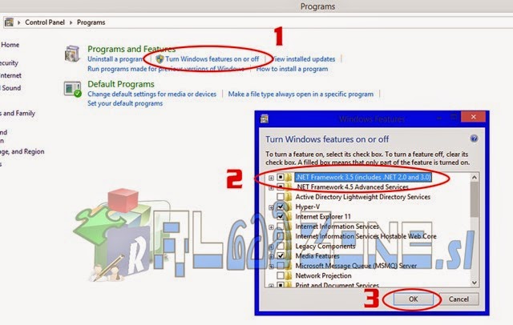Expand .NET Framework 4.5 Advanced Services node
This screenshot has width=513, height=325.
271,188
